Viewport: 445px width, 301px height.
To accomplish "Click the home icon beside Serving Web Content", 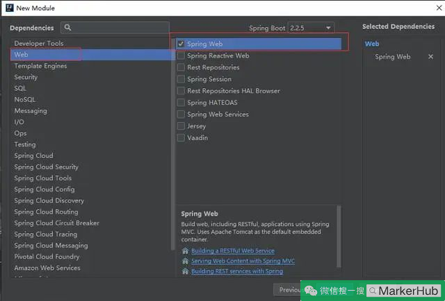I will pyautogui.click(x=186, y=261).
